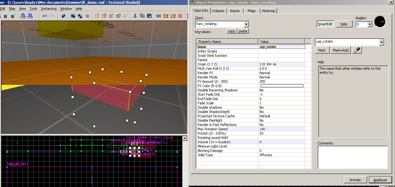Select the Render Mode property row
395x187 pixels.
(251, 77)
